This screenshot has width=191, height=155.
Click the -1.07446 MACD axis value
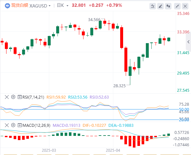pos(181,145)
